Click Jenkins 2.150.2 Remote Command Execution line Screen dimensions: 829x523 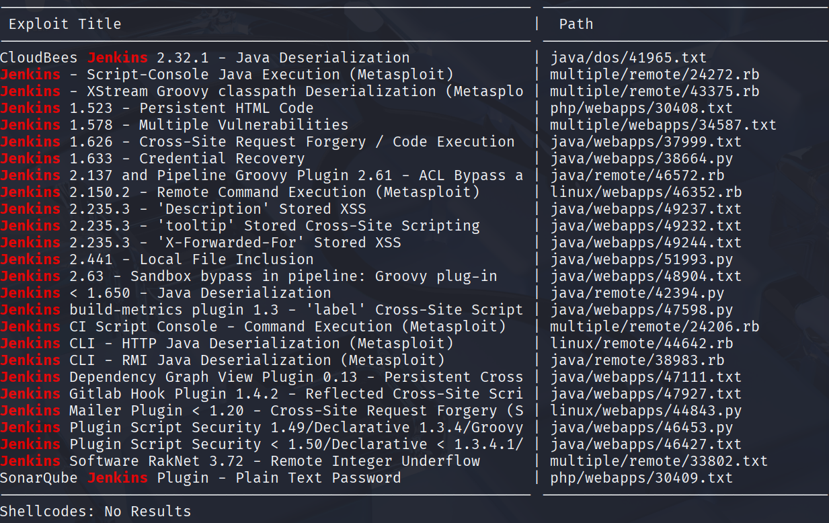[240, 192]
